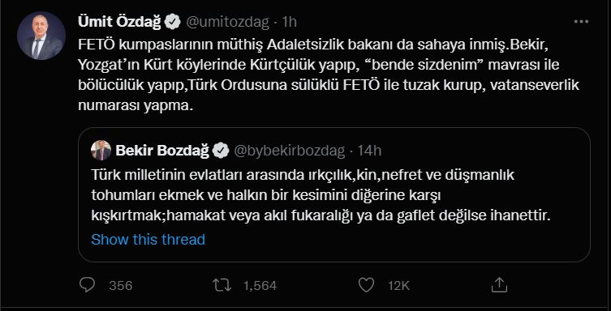Open the Bekir Bozdağ display name
This screenshot has width=611, height=311.
pyautogui.click(x=162, y=151)
